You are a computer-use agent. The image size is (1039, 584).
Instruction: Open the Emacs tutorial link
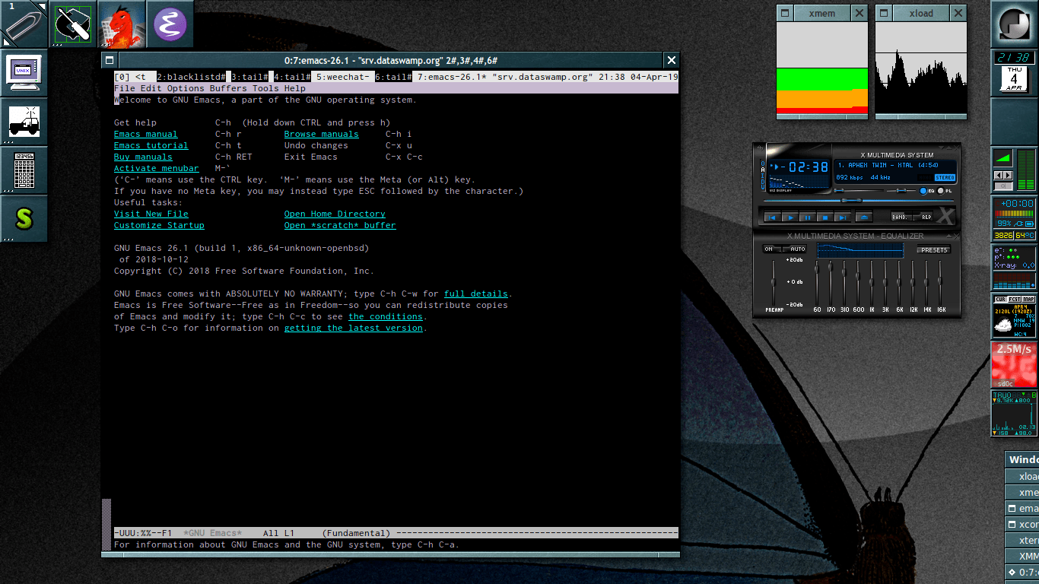[x=151, y=145]
